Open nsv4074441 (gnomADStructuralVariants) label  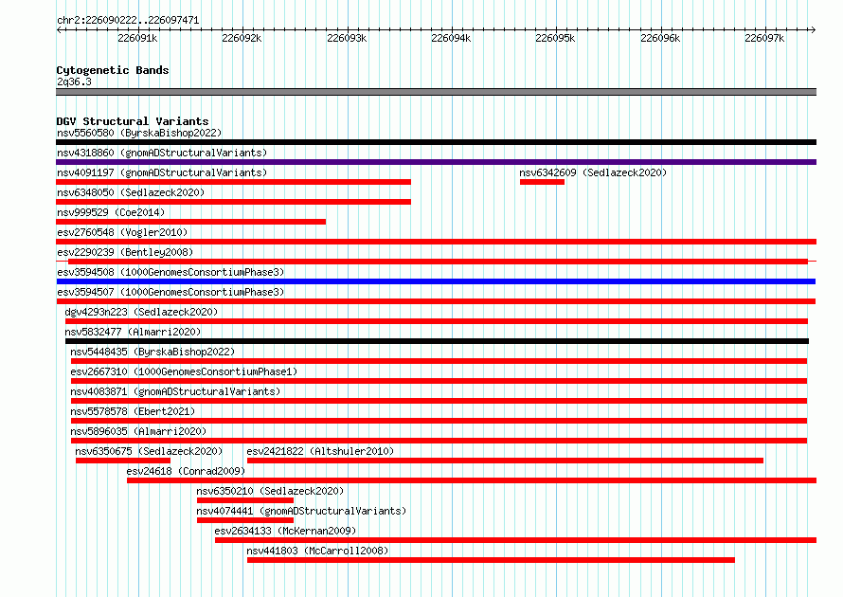[301, 511]
